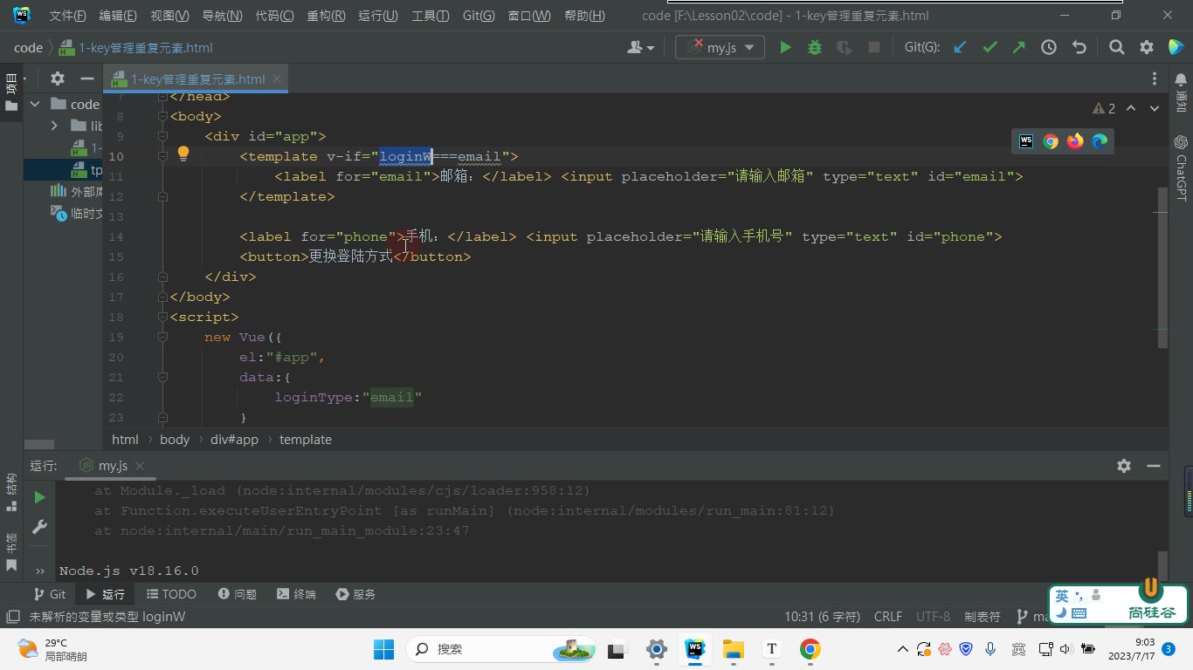Open Run tool window gear options

pyautogui.click(x=1124, y=466)
